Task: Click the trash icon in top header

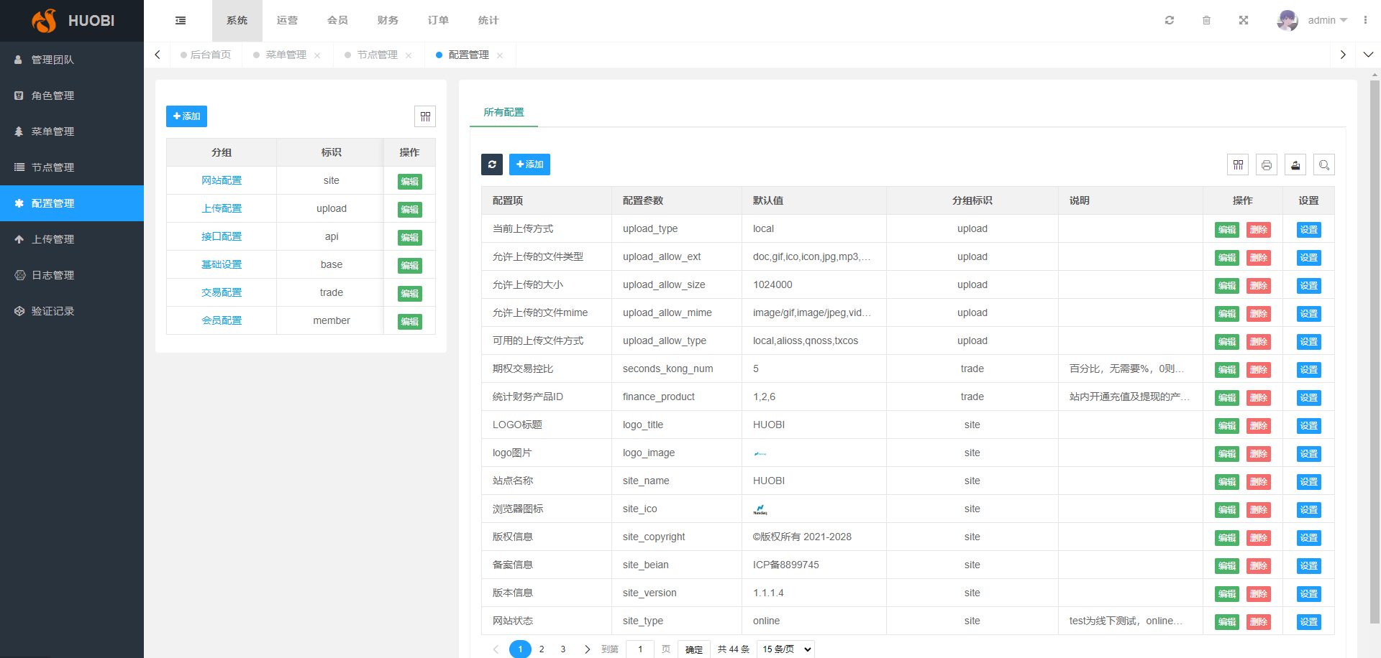Action: pyautogui.click(x=1206, y=20)
